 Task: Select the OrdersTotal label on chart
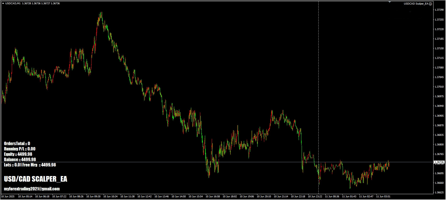click(17, 144)
